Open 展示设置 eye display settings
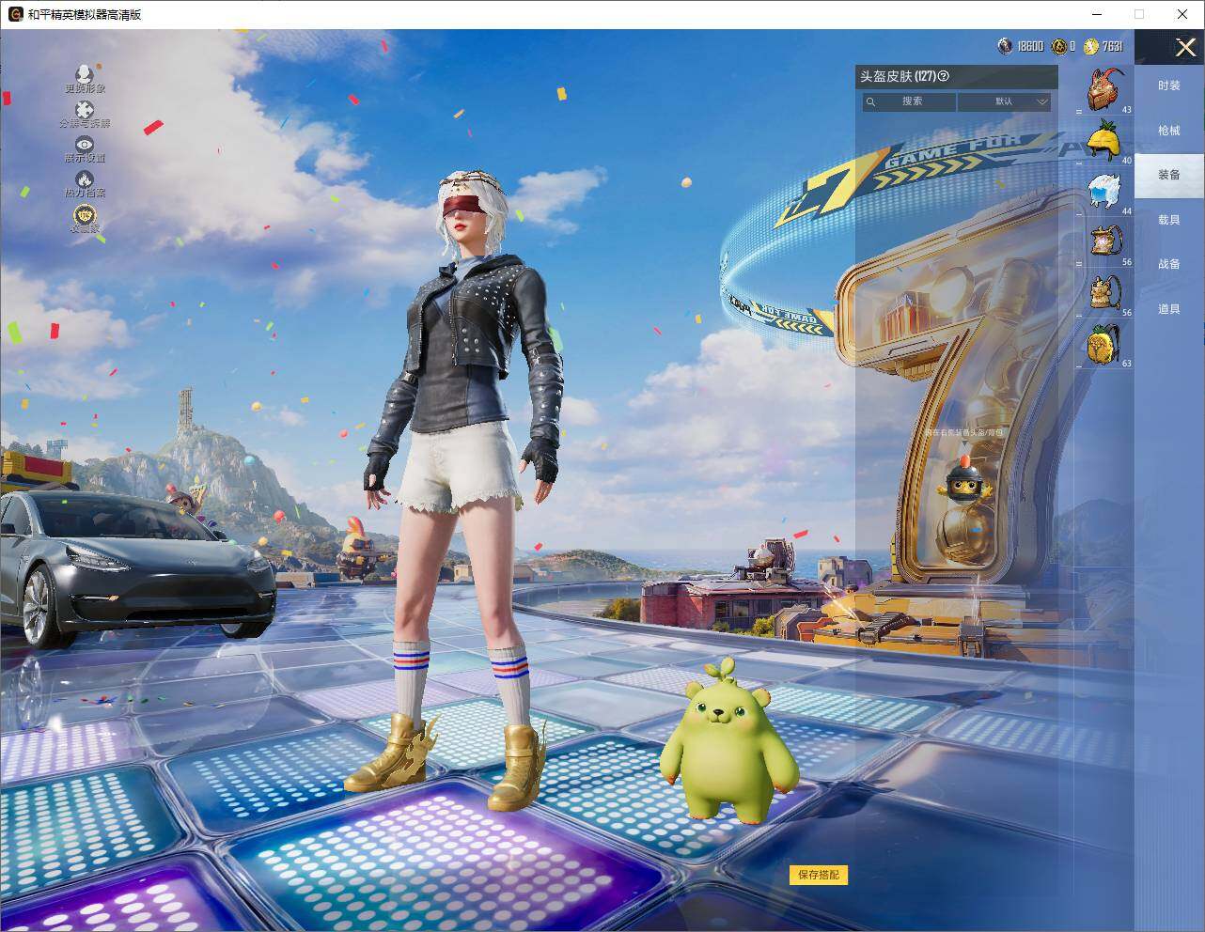The height and width of the screenshot is (932, 1205). 85,145
